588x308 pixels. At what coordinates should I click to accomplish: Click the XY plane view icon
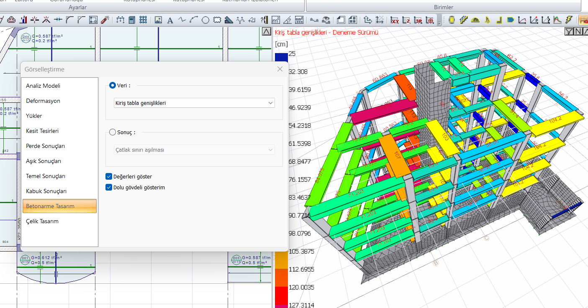coord(395,20)
